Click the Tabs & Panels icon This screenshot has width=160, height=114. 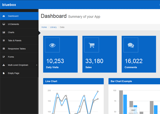(x=4, y=41)
